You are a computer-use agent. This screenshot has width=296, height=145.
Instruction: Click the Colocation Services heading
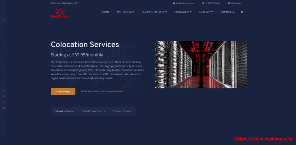pos(85,45)
